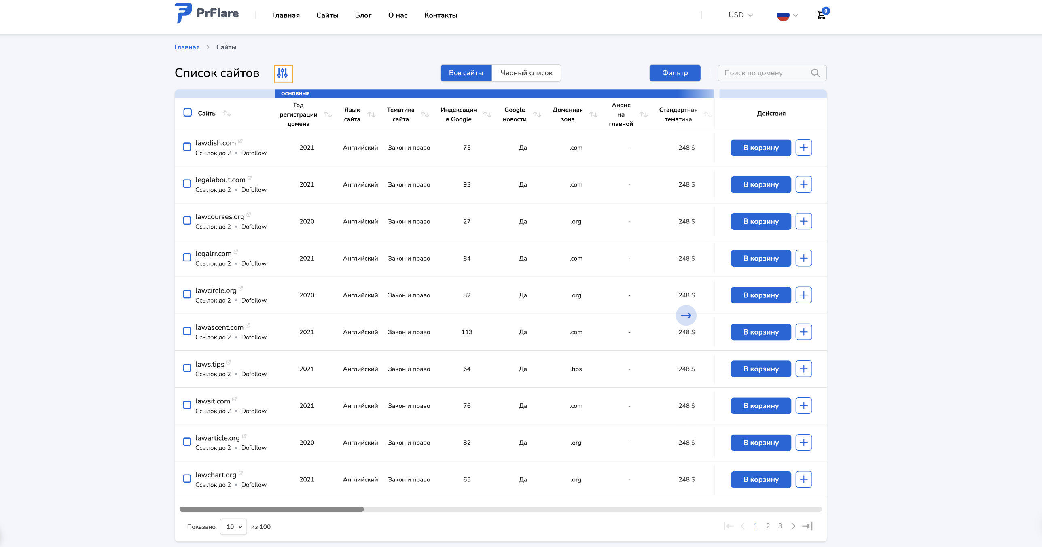Open the column settings sliders icon

283,73
